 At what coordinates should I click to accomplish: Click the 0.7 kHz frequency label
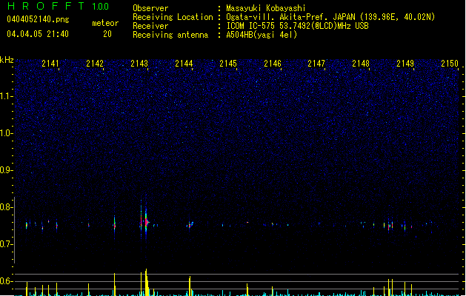6,244
